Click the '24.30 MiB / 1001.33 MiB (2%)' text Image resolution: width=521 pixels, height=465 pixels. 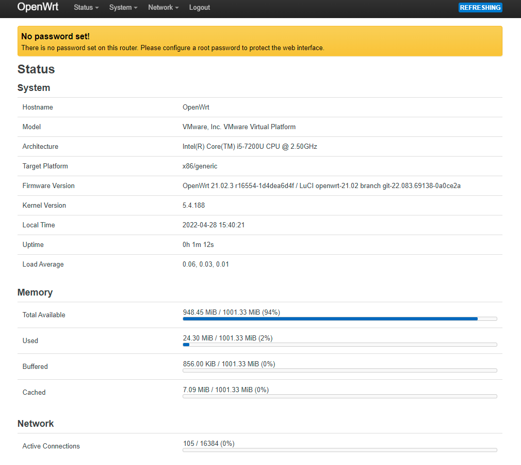point(227,338)
